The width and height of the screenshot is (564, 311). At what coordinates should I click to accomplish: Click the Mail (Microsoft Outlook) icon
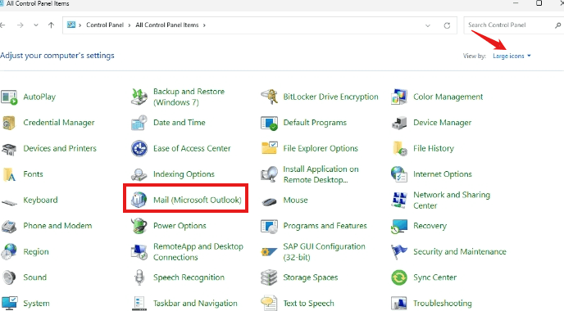tap(139, 200)
